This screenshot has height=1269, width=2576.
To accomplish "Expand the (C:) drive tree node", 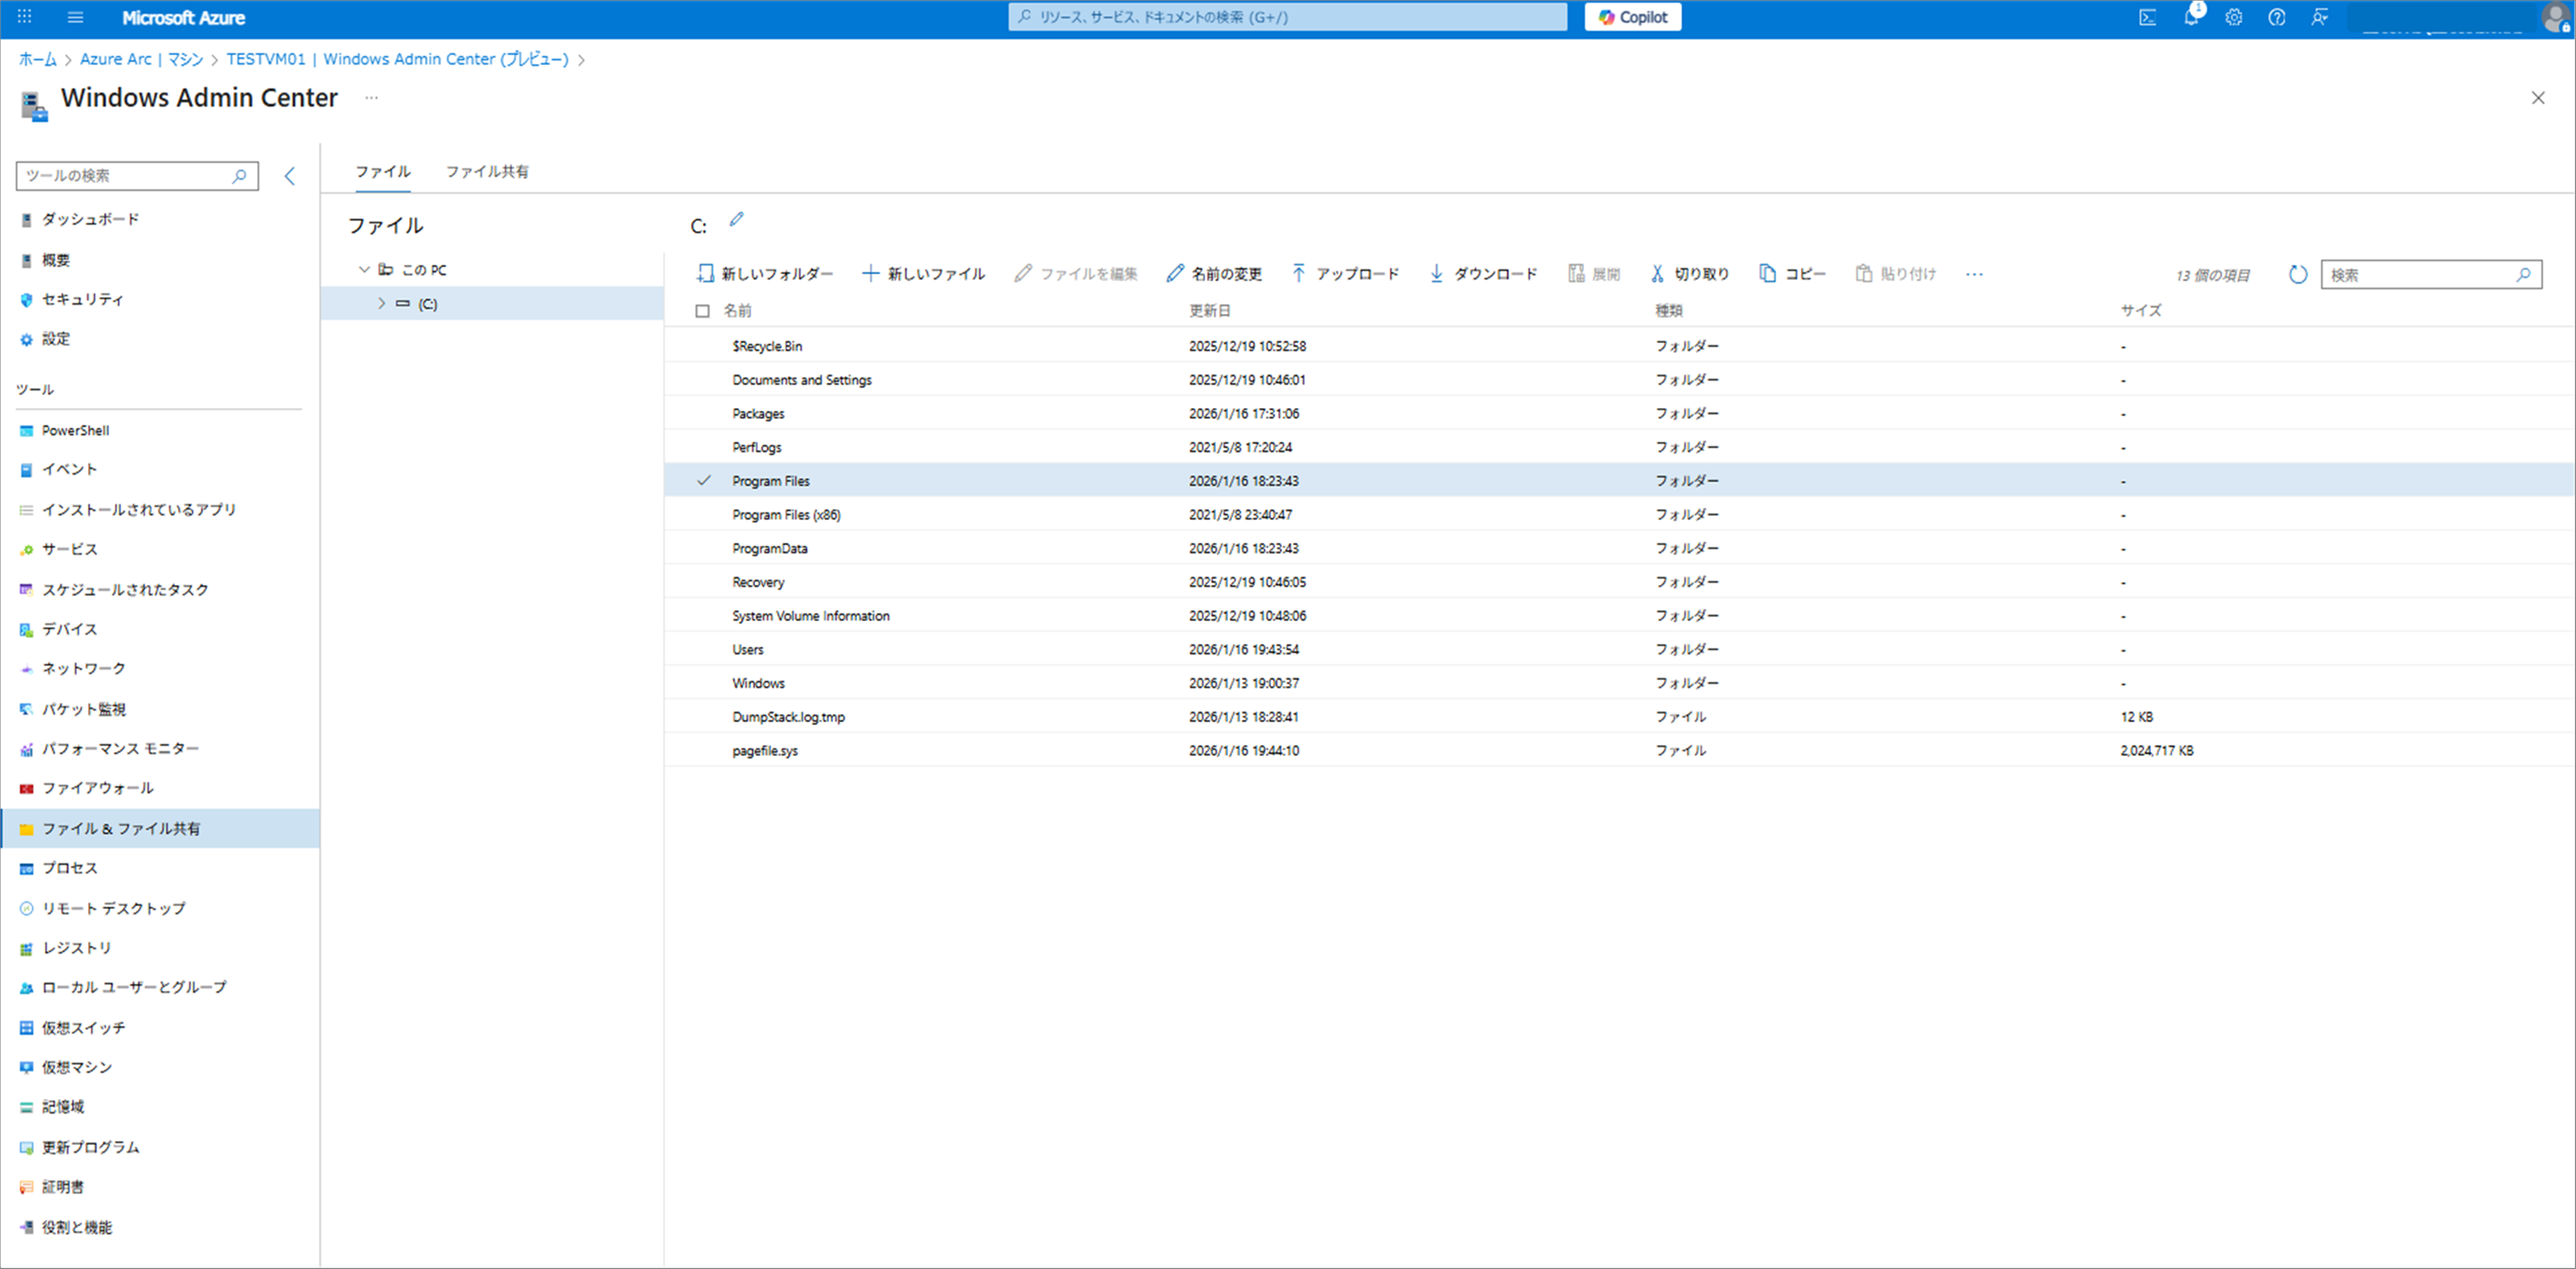I will click(381, 303).
